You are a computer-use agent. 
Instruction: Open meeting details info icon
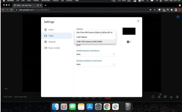(153, 97)
